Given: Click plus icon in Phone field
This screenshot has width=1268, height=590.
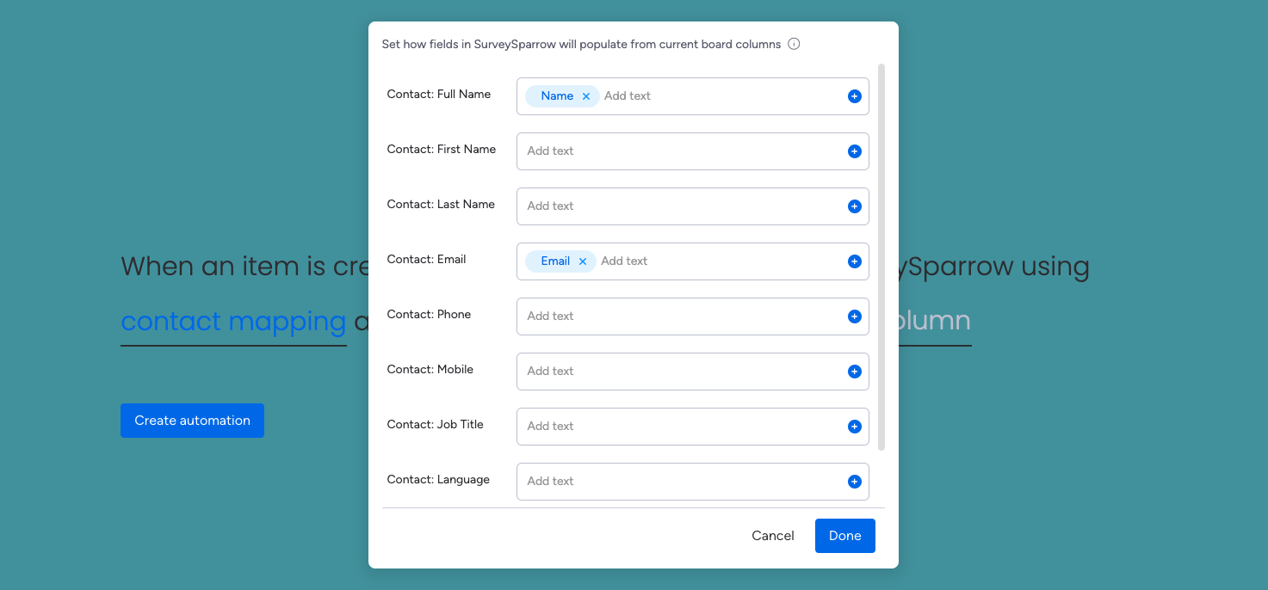Looking at the screenshot, I should click(854, 317).
